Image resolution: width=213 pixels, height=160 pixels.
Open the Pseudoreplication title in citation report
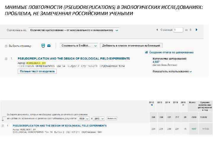point(60,126)
